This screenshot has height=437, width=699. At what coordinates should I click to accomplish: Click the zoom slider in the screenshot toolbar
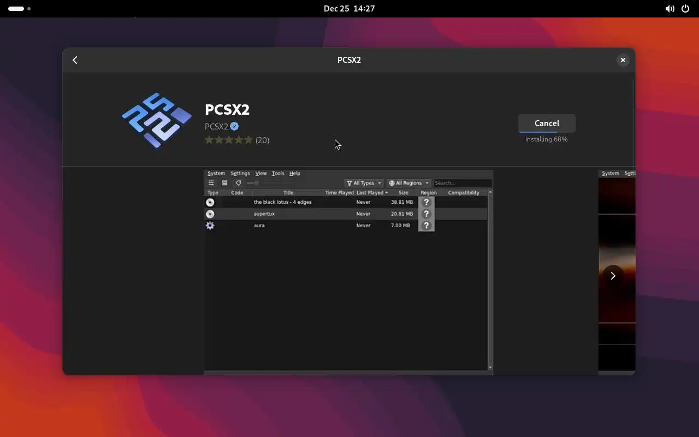pos(270,183)
